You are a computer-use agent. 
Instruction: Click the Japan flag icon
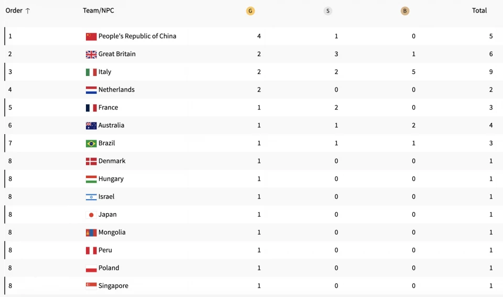point(91,215)
